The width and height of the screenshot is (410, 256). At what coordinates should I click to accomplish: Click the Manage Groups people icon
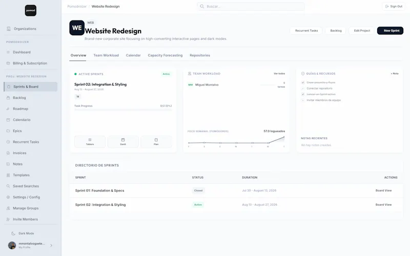point(8,208)
